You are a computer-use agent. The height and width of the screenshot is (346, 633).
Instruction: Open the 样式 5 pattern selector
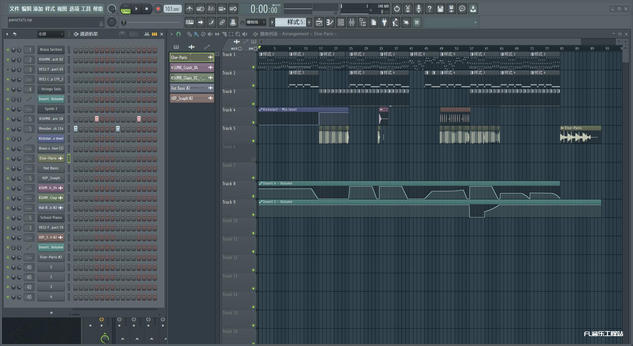290,22
